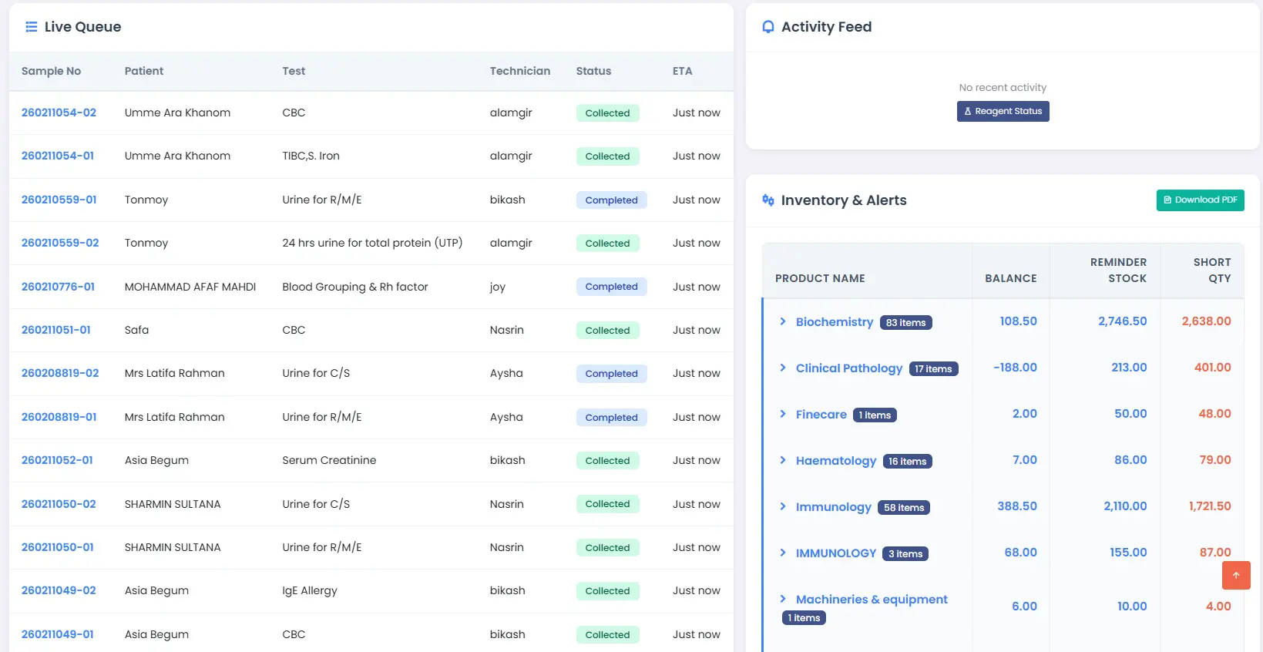Select patient name MOHAMMAD AFAF MAHDI

[190, 287]
